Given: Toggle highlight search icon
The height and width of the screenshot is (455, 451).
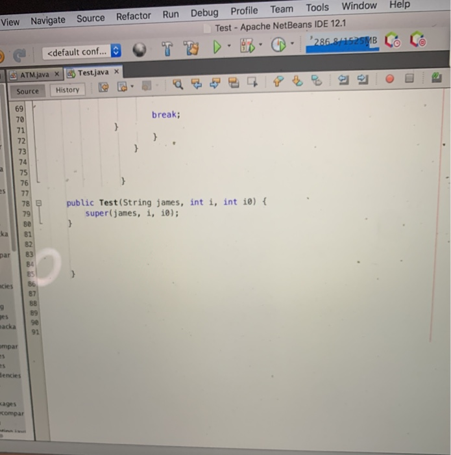Looking at the screenshot, I should click(234, 83).
